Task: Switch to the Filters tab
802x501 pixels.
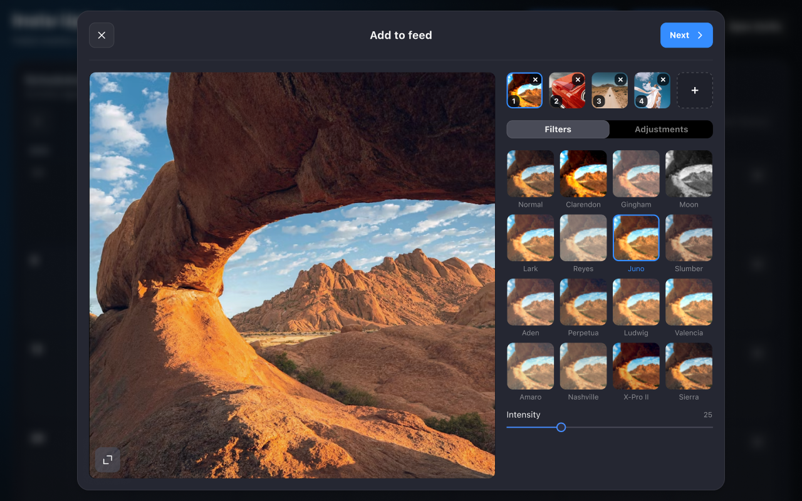Action: pos(558,129)
